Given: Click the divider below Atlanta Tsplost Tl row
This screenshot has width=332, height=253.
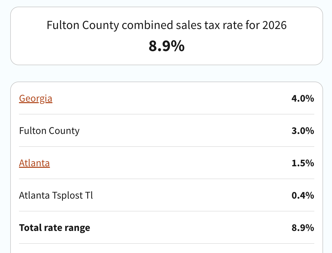Looking at the screenshot, I should point(167,211).
